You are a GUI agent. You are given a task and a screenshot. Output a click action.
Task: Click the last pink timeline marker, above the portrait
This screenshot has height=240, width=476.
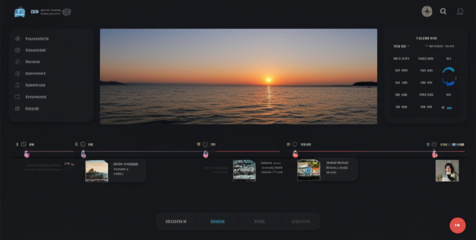coord(435,154)
